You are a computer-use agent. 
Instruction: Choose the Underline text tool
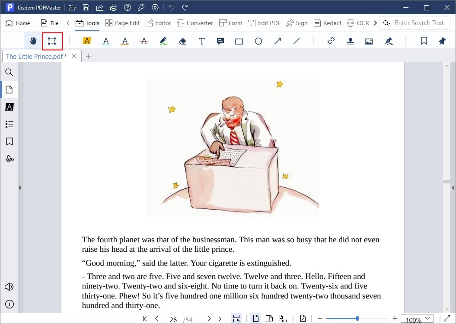(x=106, y=42)
